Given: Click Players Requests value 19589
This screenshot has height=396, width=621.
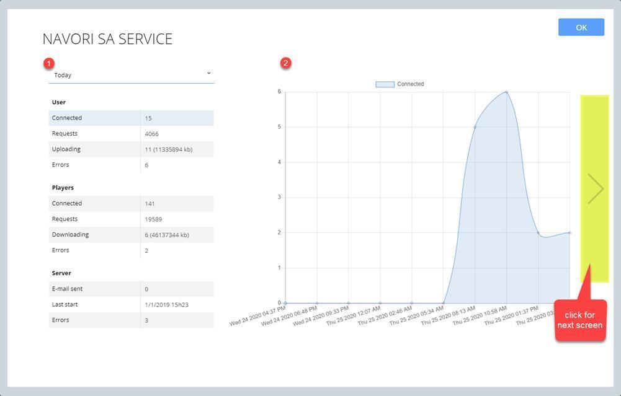Looking at the screenshot, I should click(153, 219).
